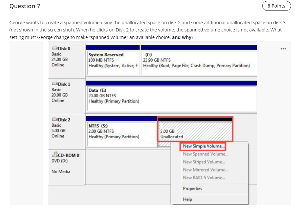Click the Disk 1 drive icon
Screen dimensions: 296x212
click(54, 84)
